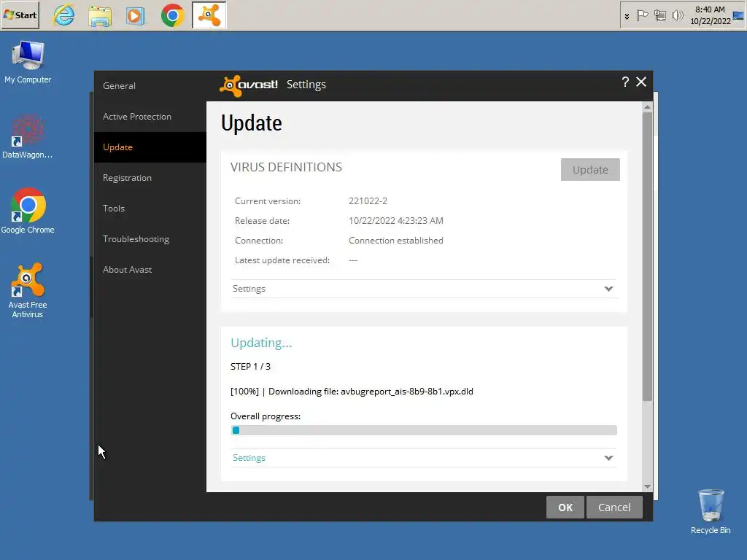Click the Update page title
Viewport: 747px width, 560px height.
[252, 123]
